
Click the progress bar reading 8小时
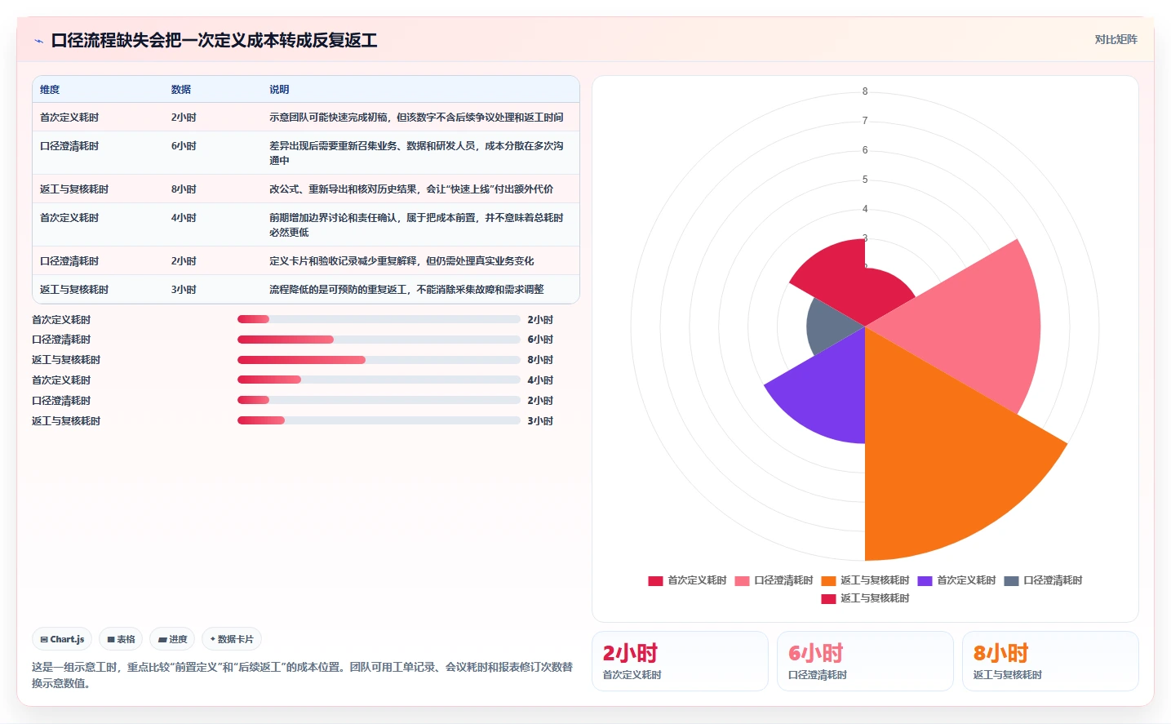(x=379, y=360)
